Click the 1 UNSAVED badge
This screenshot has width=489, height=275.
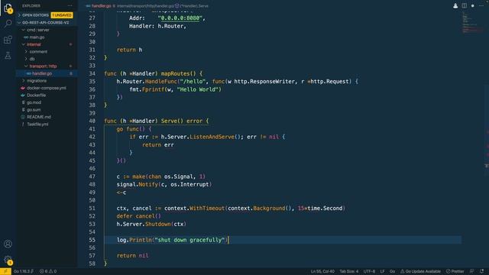pos(62,15)
